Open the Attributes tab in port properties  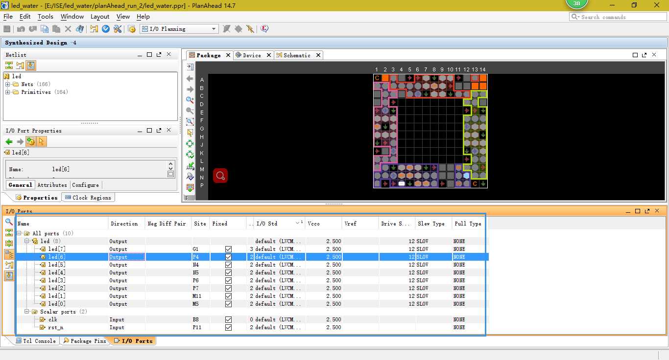click(52, 185)
